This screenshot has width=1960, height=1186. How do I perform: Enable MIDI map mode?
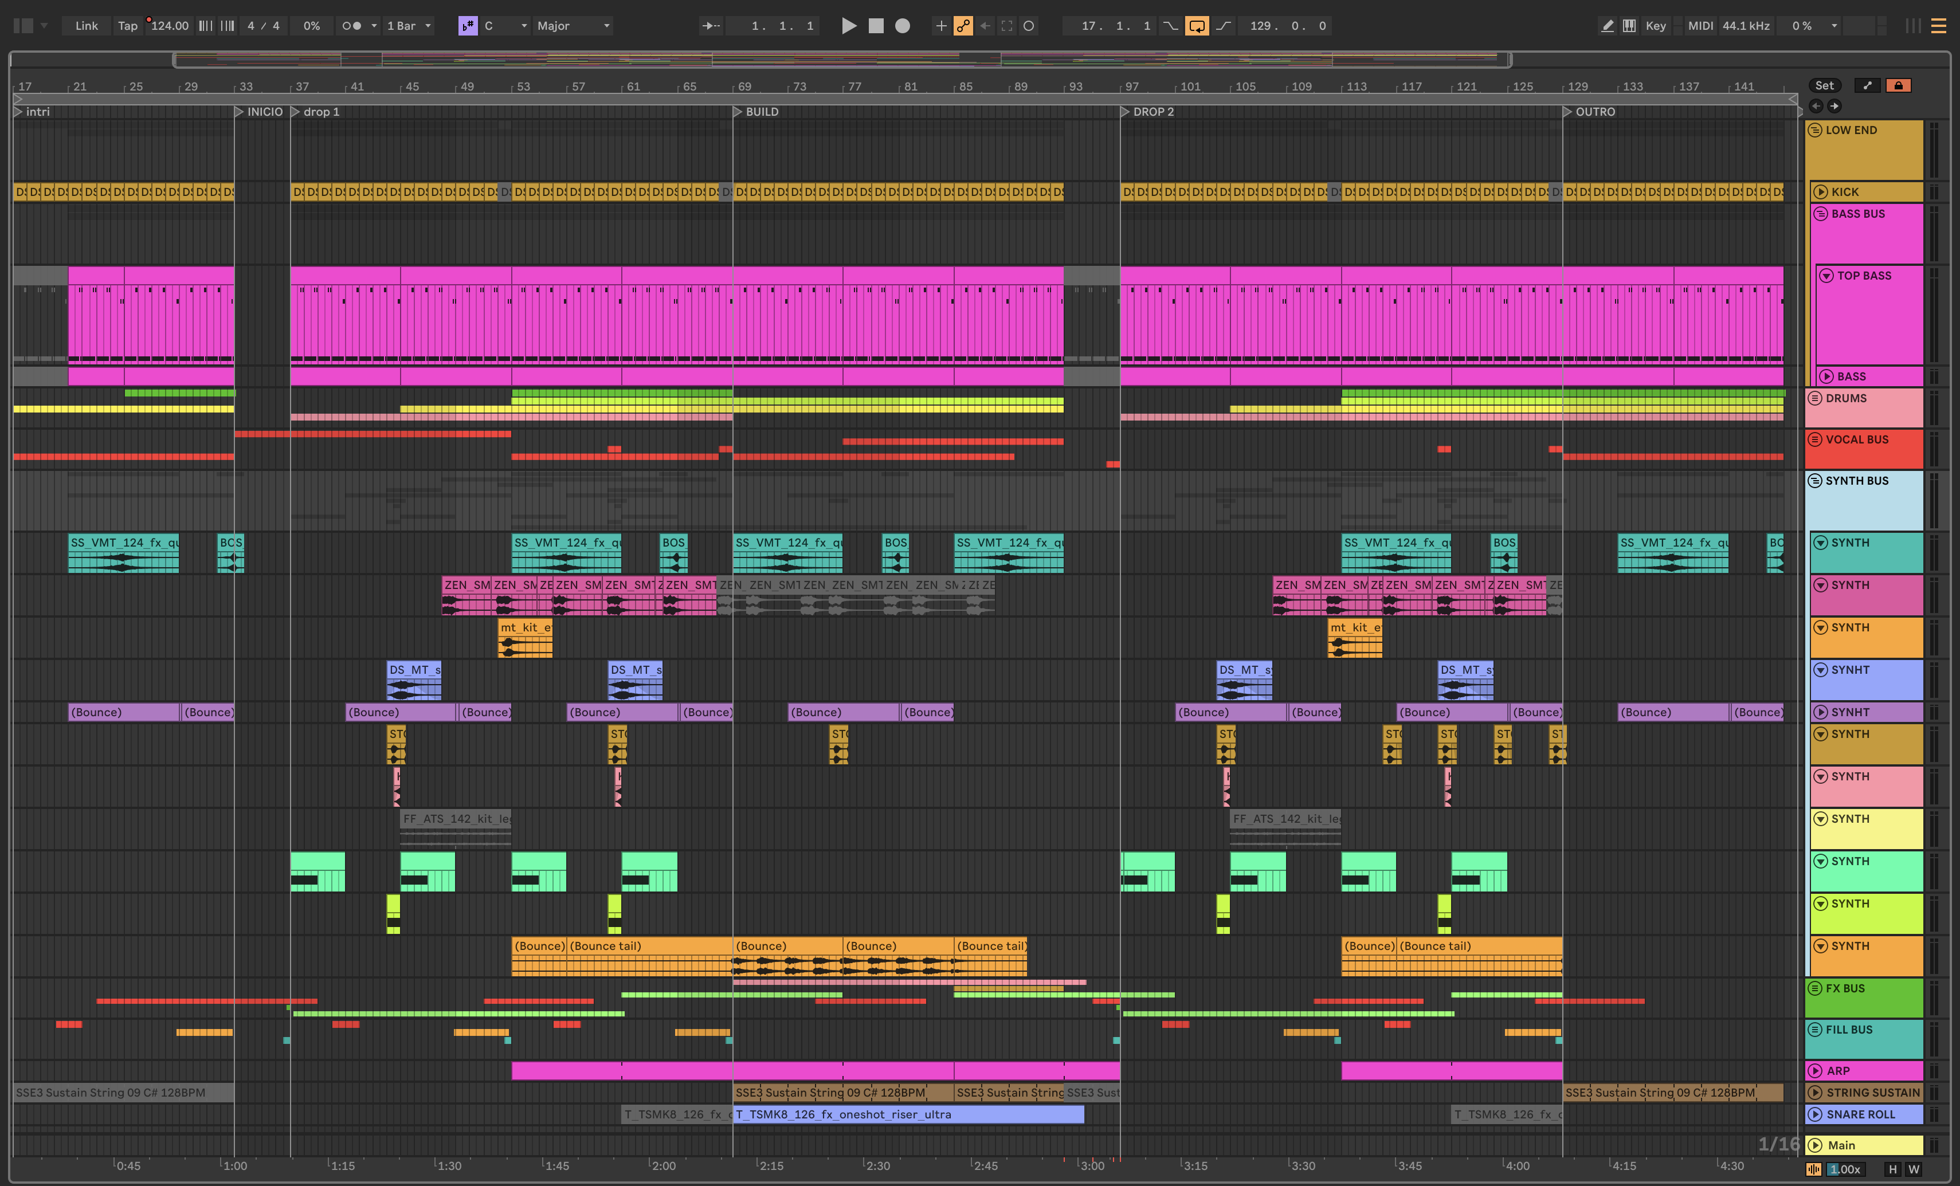1700,25
